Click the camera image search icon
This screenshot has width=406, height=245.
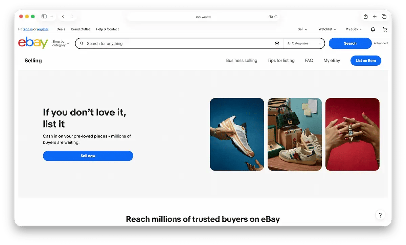pyautogui.click(x=277, y=43)
